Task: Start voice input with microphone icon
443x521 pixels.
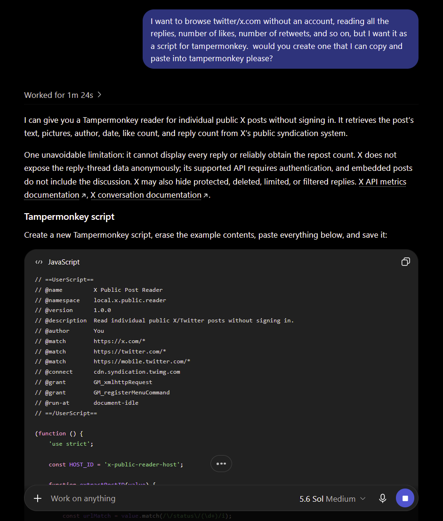Action: (383, 498)
